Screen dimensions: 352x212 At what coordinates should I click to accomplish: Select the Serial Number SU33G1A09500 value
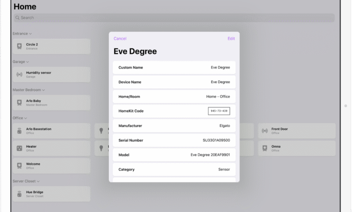tap(216, 140)
